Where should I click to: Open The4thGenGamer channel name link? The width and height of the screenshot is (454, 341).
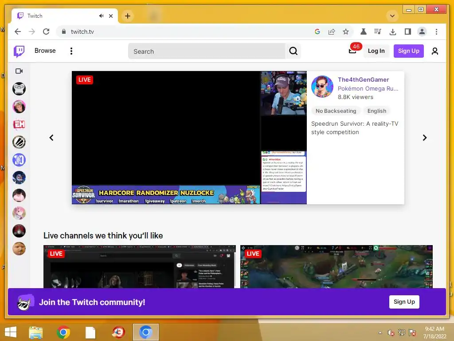pos(363,79)
